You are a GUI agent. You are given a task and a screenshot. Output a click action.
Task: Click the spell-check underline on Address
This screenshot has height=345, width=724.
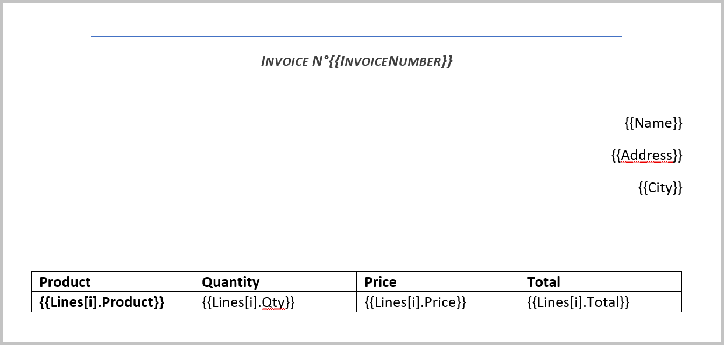click(646, 161)
